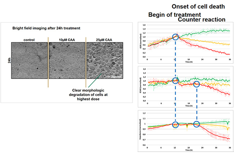Click the control bright field image
The width and height of the screenshot is (234, 155).
pyautogui.click(x=29, y=61)
